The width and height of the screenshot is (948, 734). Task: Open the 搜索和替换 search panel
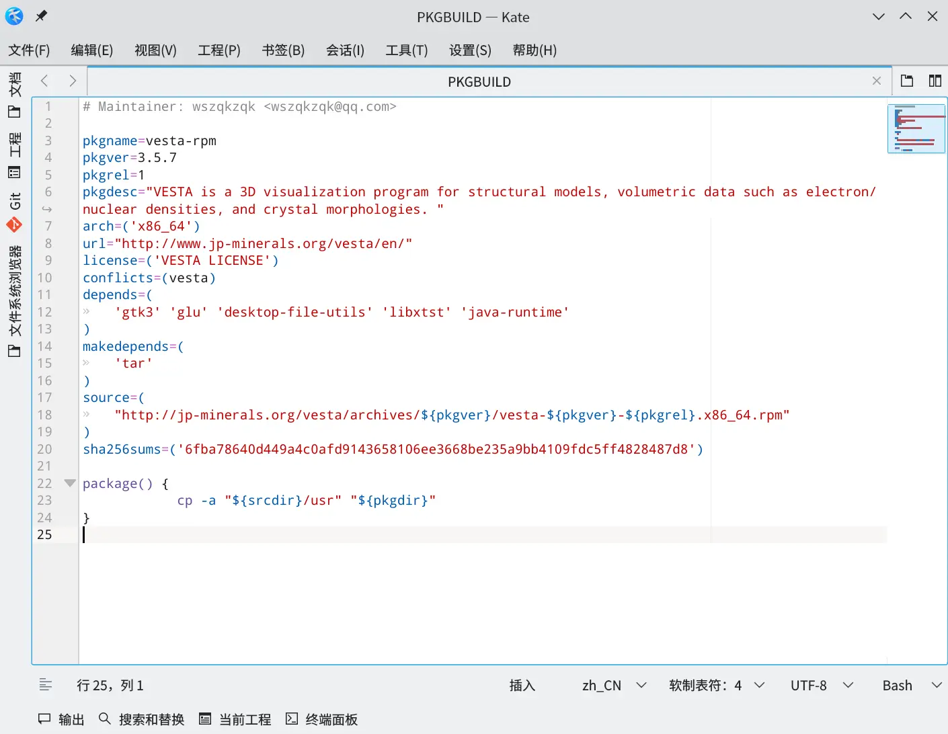[x=141, y=719]
